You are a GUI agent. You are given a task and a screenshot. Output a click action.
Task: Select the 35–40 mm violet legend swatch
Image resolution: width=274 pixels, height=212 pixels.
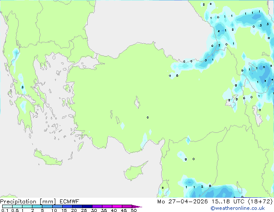pyautogui.click(x=107, y=206)
